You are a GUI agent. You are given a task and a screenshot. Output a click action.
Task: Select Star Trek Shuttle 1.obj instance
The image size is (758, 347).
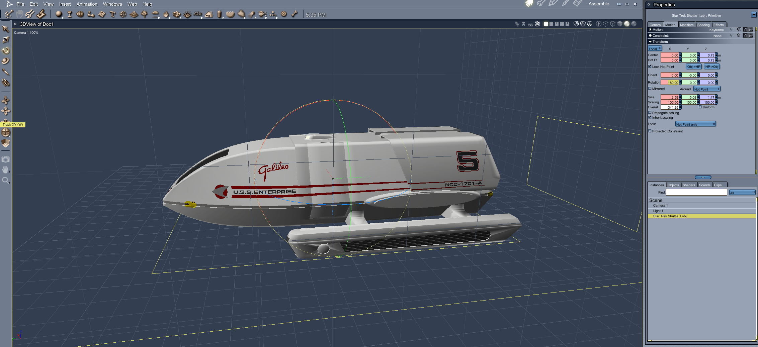point(701,216)
